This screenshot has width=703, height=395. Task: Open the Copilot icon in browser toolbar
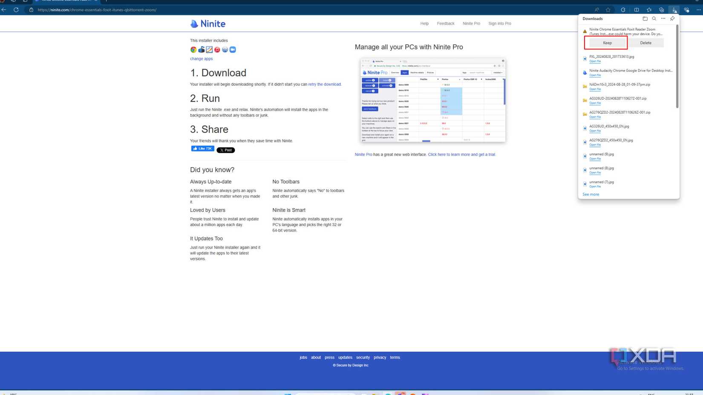coord(686,9)
